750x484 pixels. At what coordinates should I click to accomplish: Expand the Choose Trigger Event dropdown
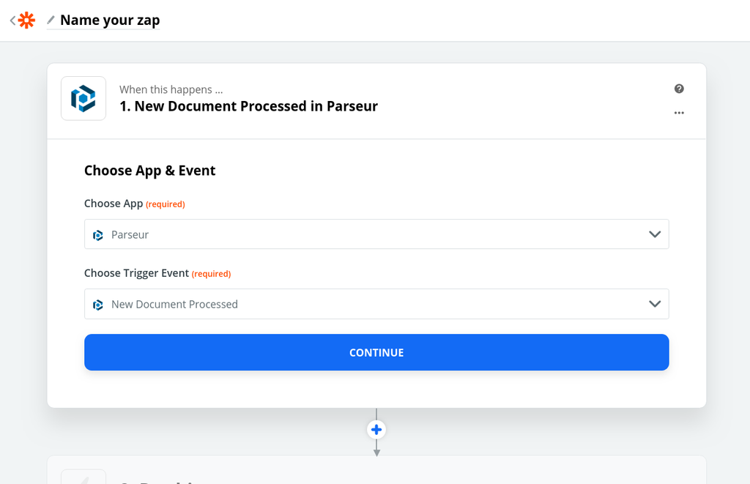tap(654, 304)
